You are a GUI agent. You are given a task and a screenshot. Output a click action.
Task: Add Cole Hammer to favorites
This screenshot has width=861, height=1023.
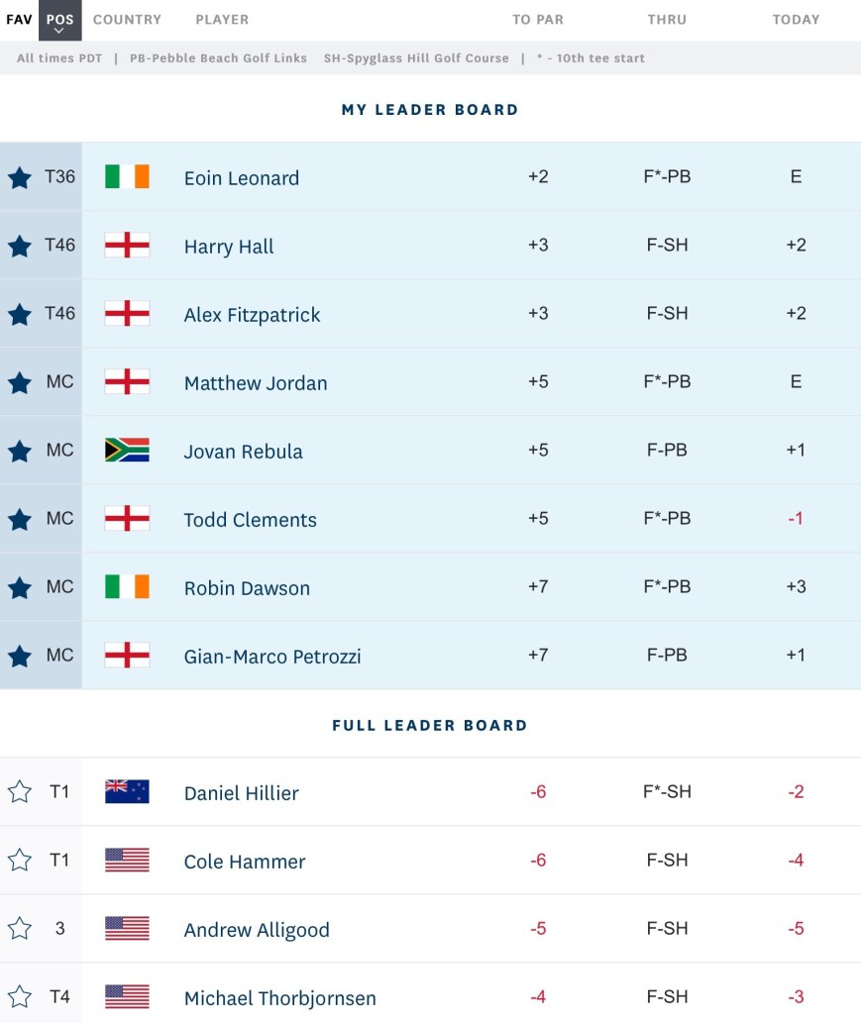click(20, 861)
